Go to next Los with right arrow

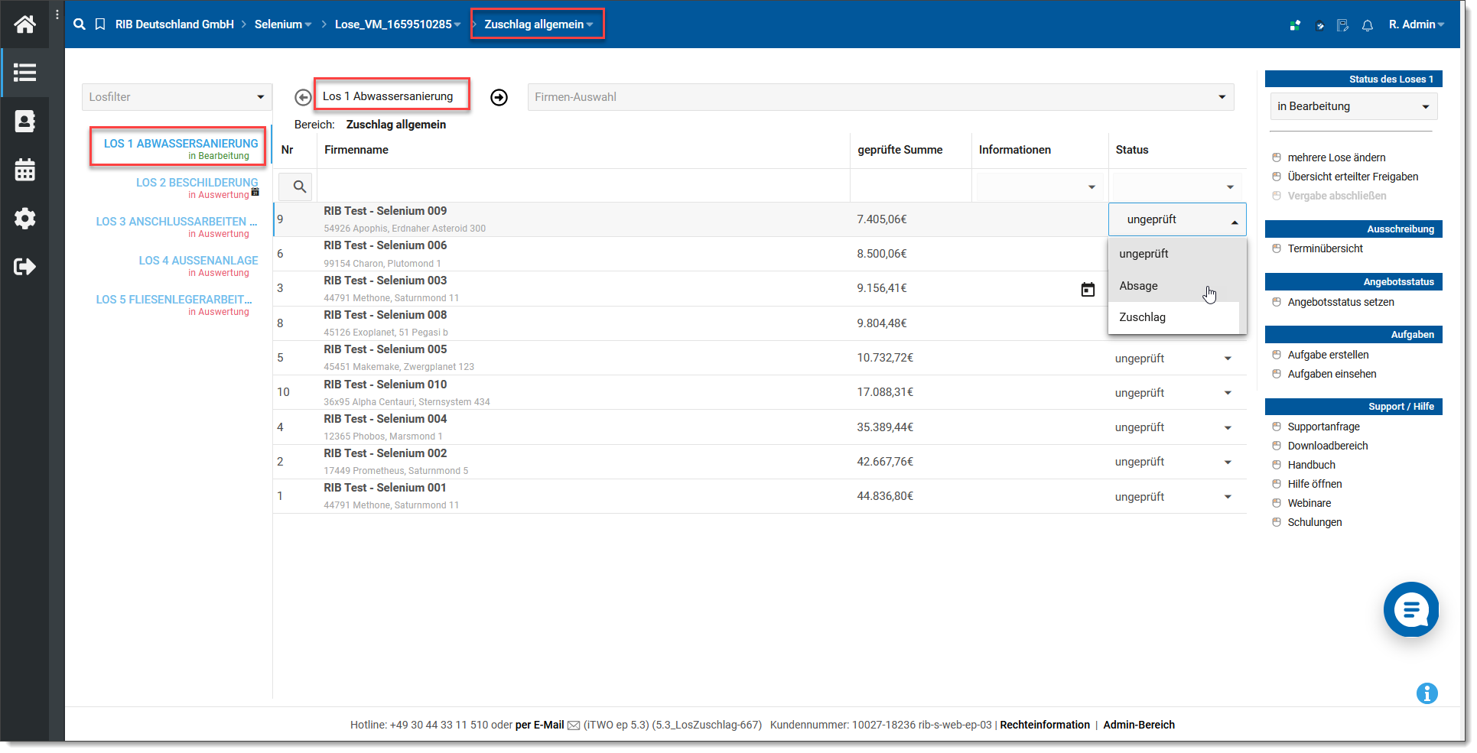499,97
